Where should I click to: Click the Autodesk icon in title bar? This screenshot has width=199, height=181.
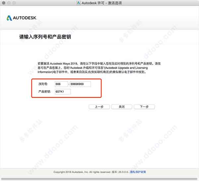[79, 3]
